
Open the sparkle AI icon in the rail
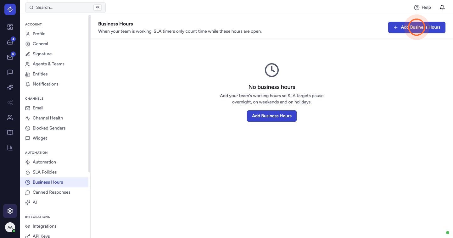point(10,87)
